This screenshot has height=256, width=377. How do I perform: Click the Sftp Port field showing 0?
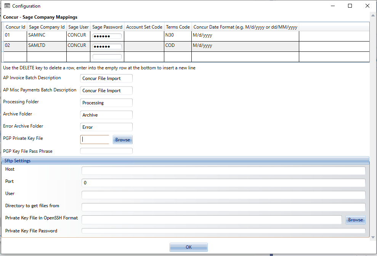click(223, 183)
